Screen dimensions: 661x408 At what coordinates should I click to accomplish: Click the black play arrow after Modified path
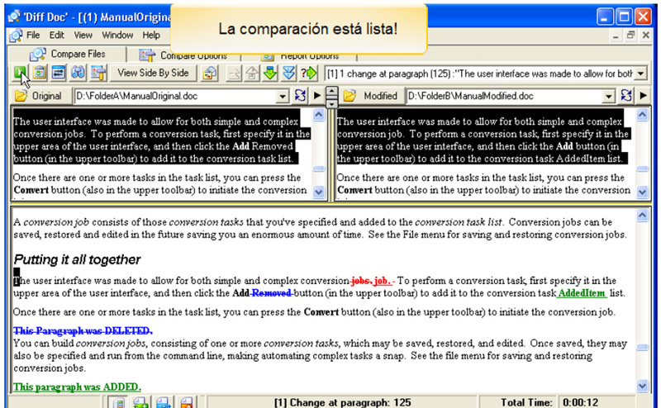pos(644,96)
